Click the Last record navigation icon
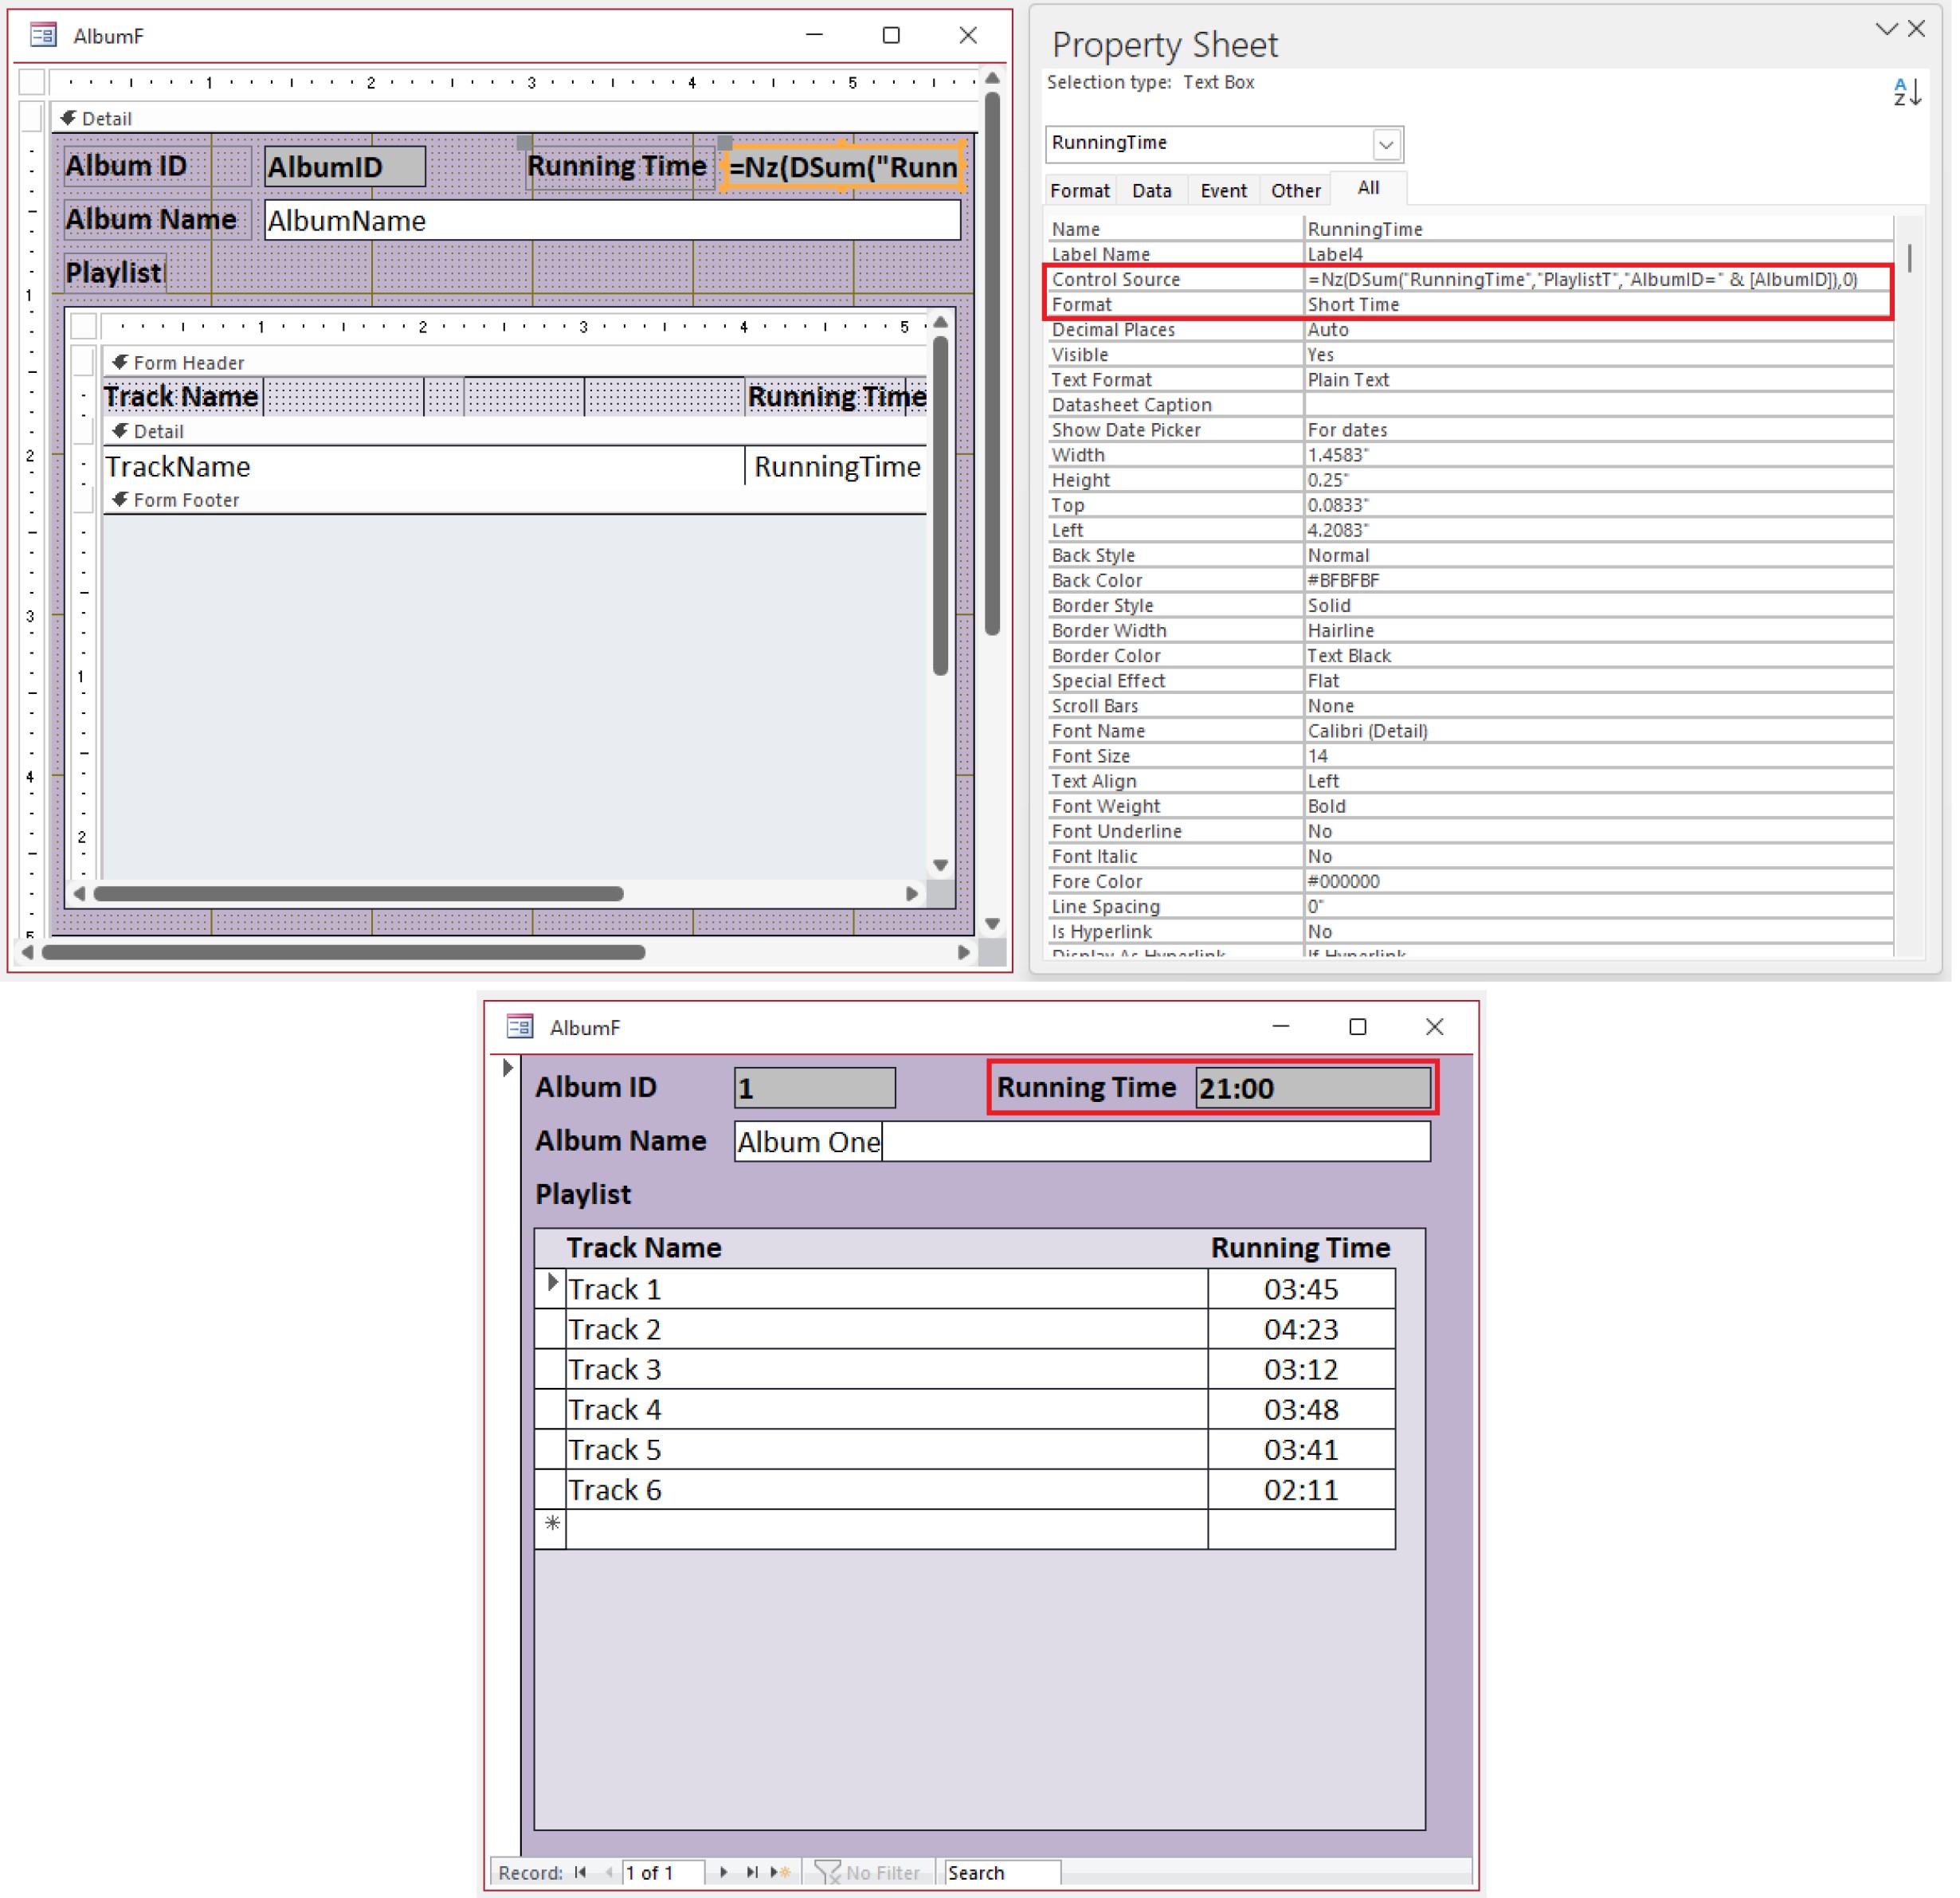Viewport: 1960px width, 1898px height. pos(753,1872)
